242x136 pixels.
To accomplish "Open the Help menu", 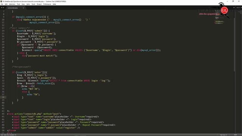I will click(x=54, y=4).
